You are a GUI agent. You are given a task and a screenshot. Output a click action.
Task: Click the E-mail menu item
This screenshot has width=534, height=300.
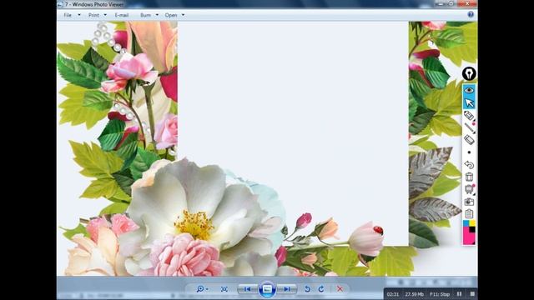tap(122, 15)
